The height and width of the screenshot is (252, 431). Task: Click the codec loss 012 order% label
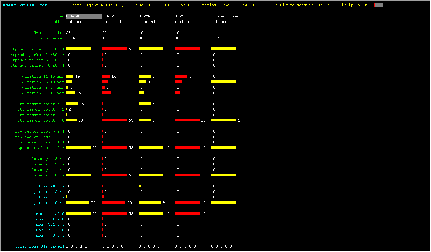(x=40, y=246)
